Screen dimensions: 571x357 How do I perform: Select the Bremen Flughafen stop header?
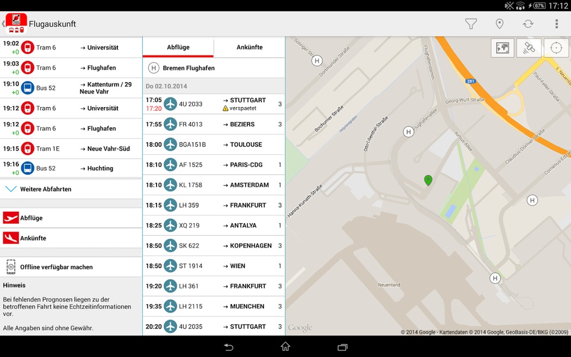[x=214, y=68]
